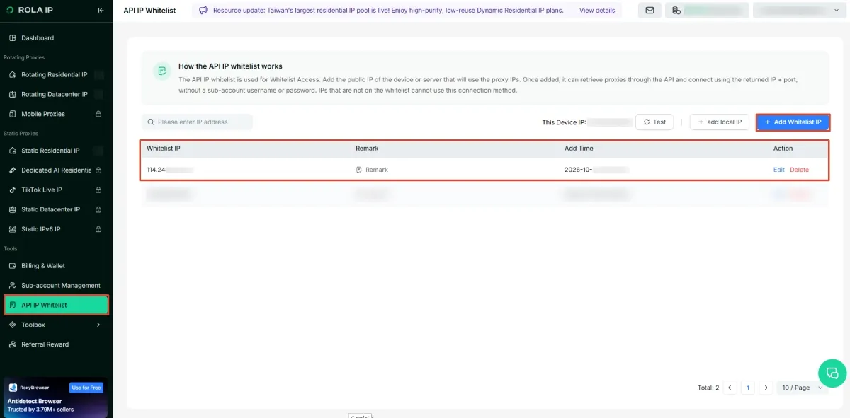Go to next page arrow

click(765, 388)
